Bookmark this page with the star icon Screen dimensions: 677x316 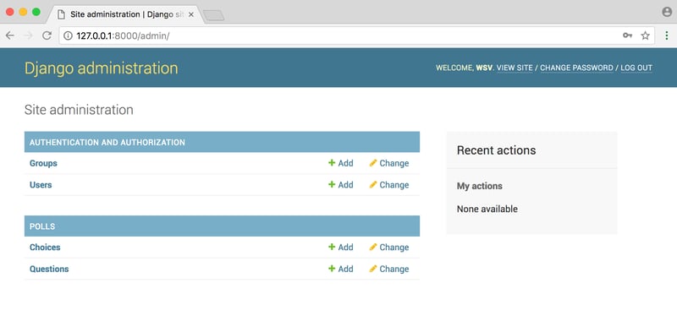pos(645,35)
